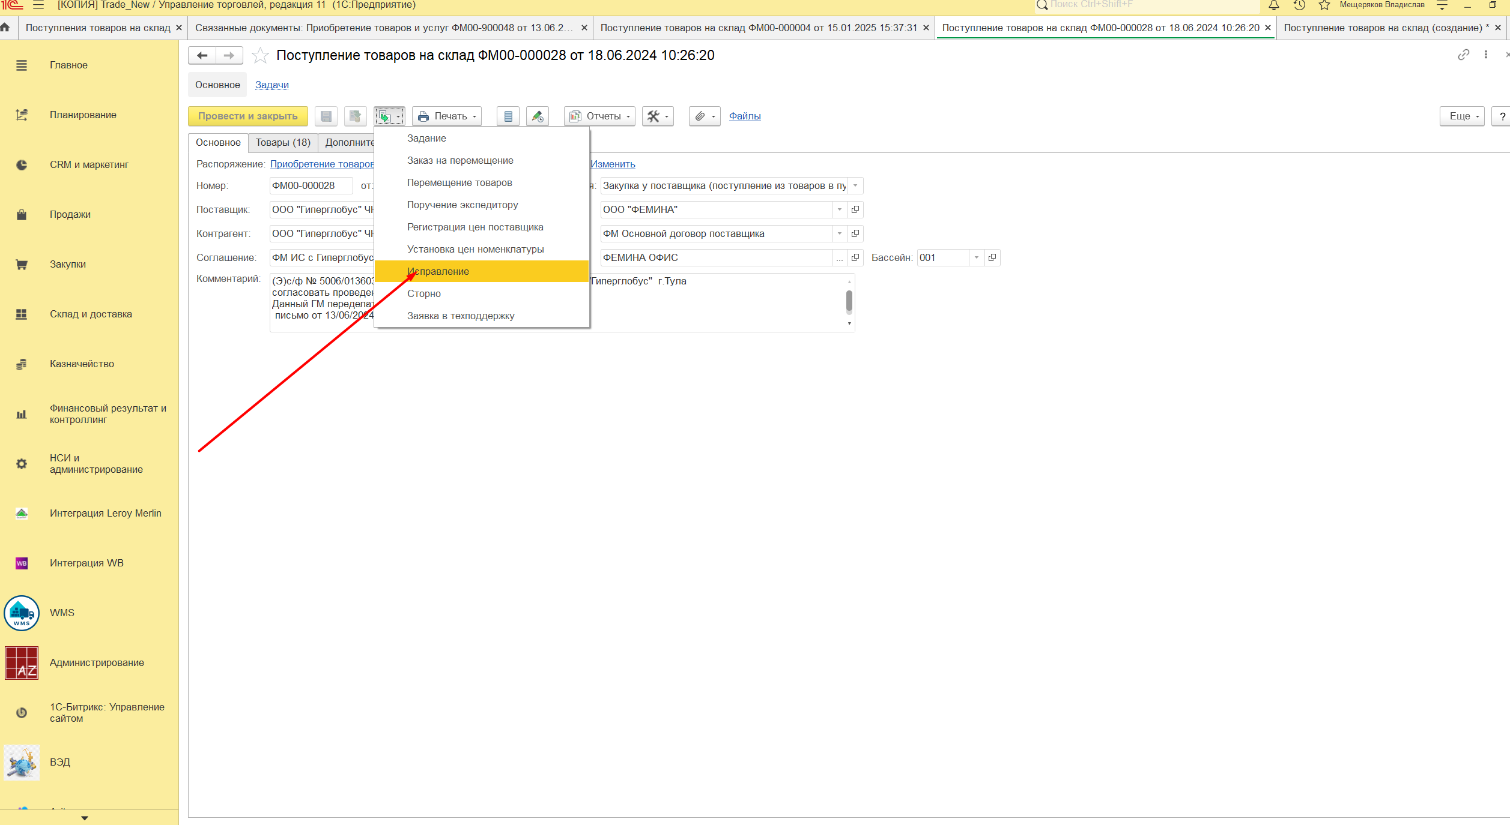Image resolution: width=1510 pixels, height=825 pixels.
Task: Select Исправление from the menu
Action: [x=438, y=271]
